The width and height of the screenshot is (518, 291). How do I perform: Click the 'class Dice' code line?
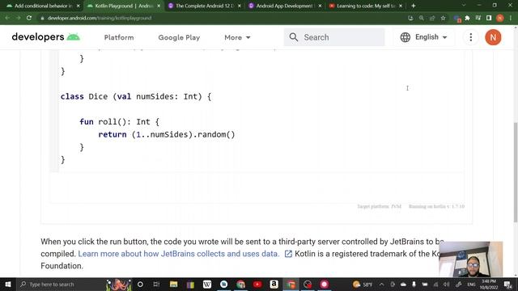[136, 97]
